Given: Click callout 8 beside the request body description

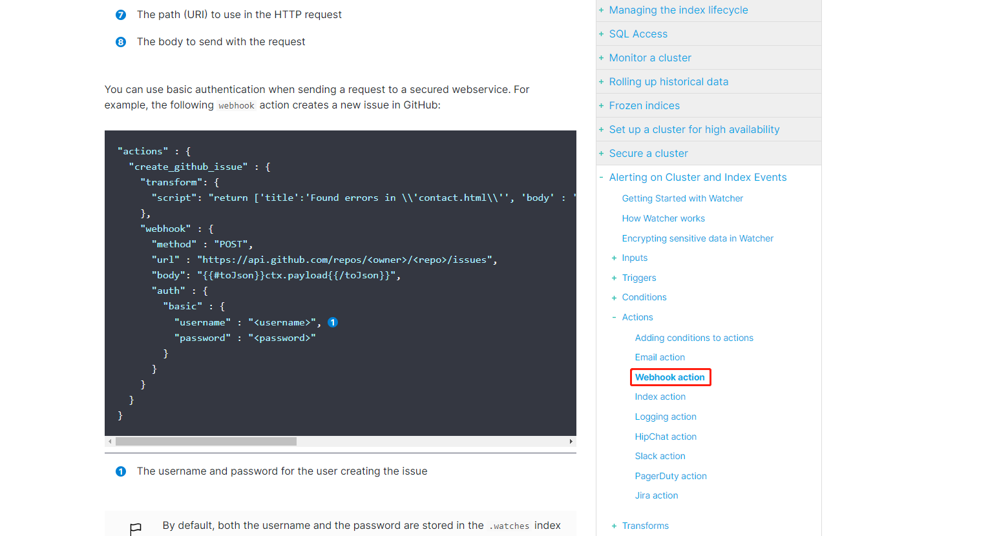Looking at the screenshot, I should click(121, 42).
